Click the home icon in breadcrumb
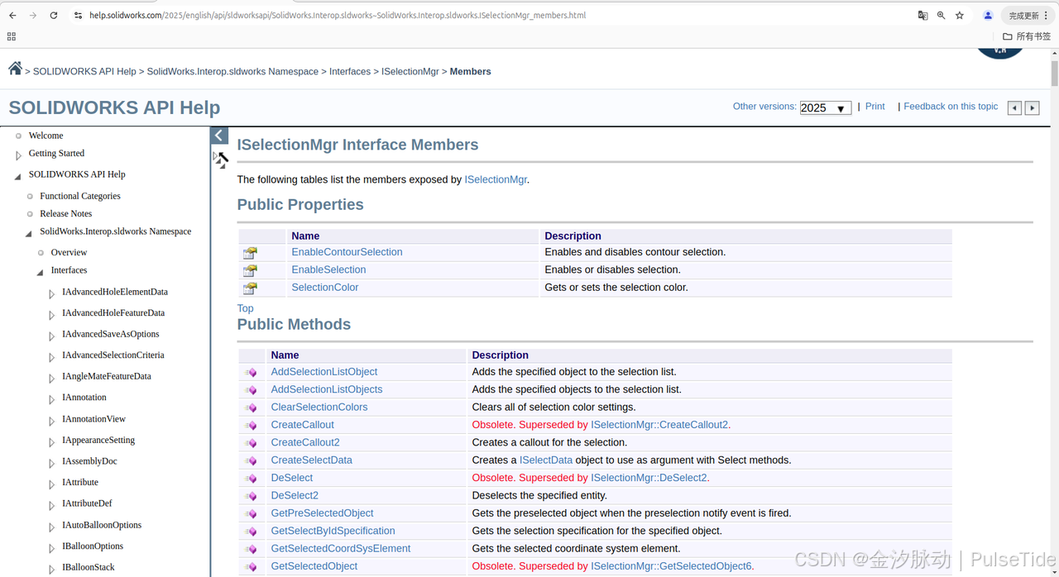This screenshot has width=1059, height=577. pyautogui.click(x=15, y=69)
